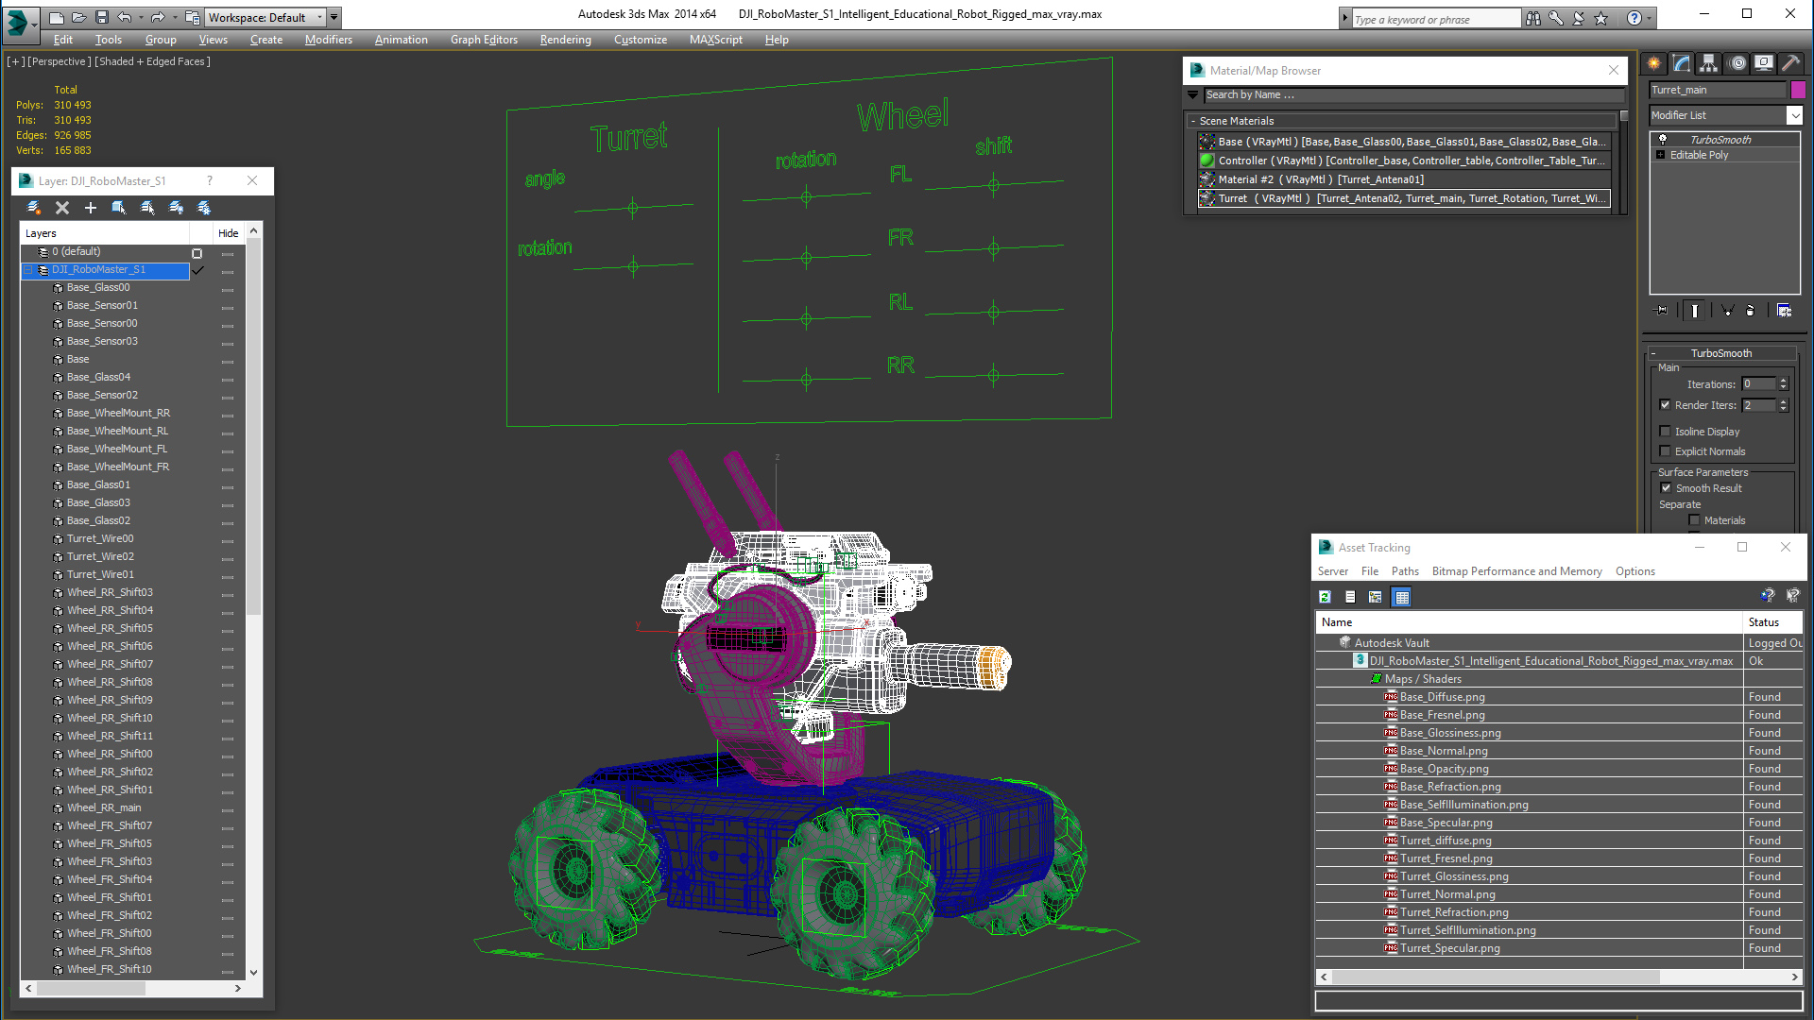Toggle Smooth Result checkbox
Image resolution: width=1814 pixels, height=1020 pixels.
tap(1666, 488)
